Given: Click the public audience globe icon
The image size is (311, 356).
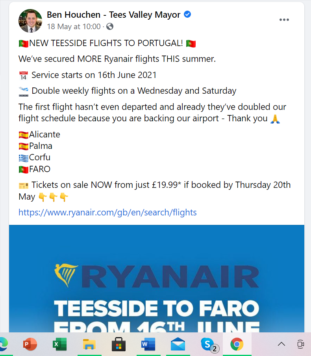Looking at the screenshot, I should tap(110, 27).
